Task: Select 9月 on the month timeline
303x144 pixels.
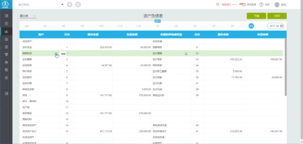Action: (x=82, y=26)
